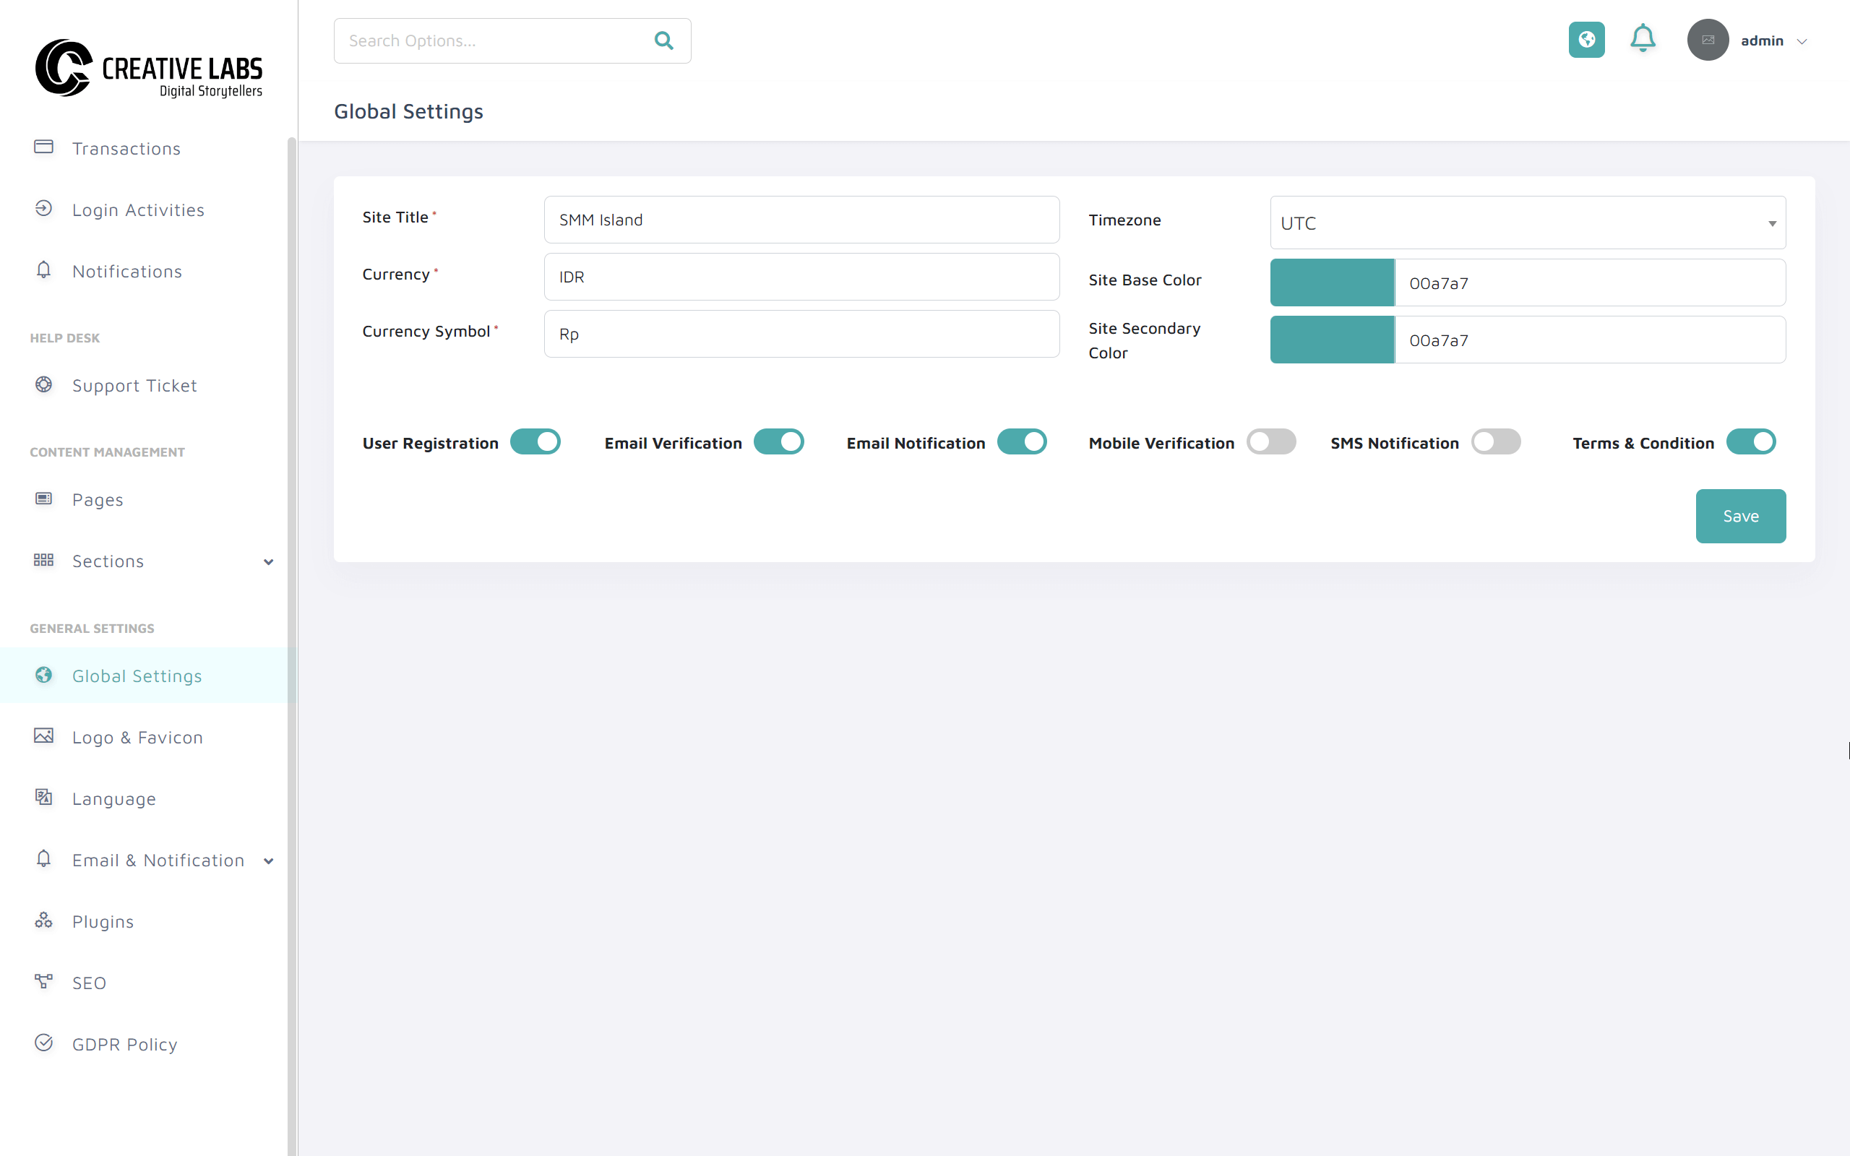The height and width of the screenshot is (1156, 1850).
Task: Click the Support Ticket lifebuoy icon
Action: point(43,384)
